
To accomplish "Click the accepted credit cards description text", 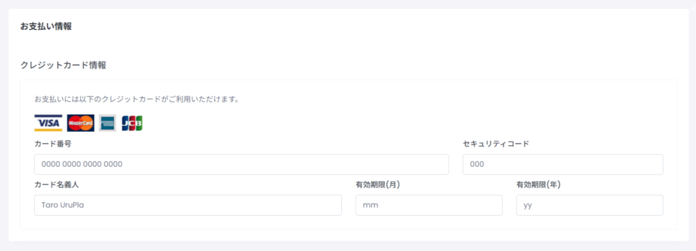I will coord(137,99).
